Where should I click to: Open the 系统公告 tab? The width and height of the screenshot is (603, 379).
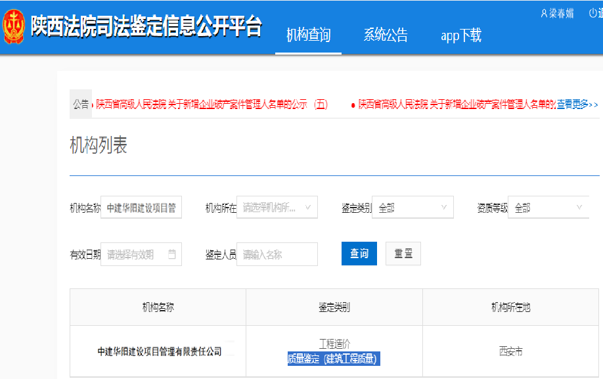coord(386,35)
